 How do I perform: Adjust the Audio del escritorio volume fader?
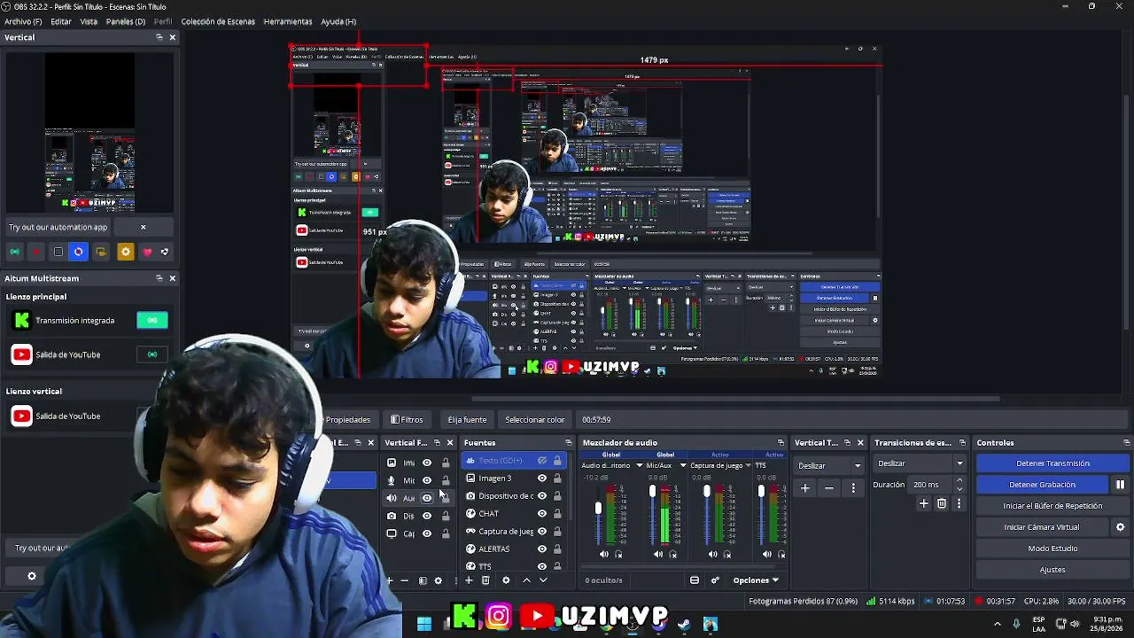click(x=598, y=508)
